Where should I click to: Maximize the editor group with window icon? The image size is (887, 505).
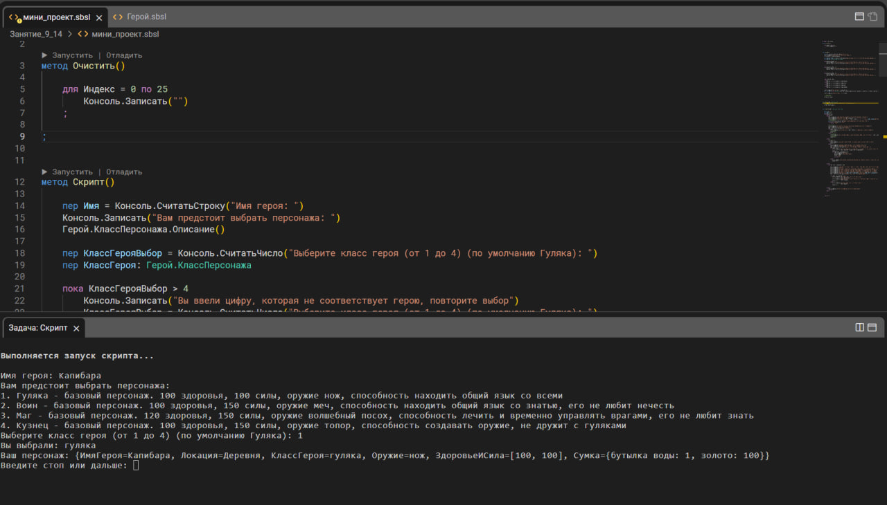pos(859,17)
